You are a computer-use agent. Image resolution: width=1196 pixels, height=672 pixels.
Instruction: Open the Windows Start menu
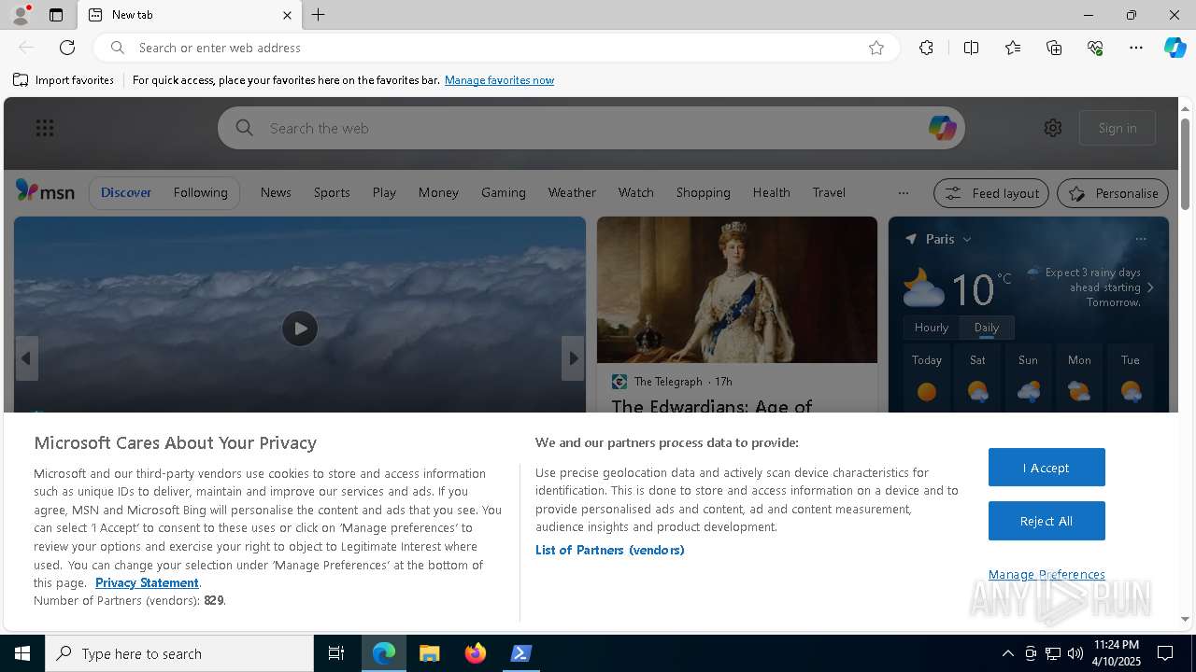coord(22,653)
